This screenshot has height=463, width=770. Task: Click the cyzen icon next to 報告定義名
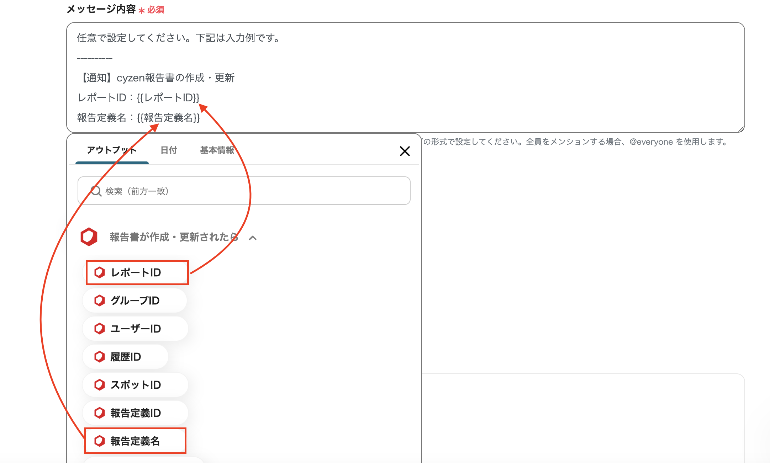(x=99, y=441)
